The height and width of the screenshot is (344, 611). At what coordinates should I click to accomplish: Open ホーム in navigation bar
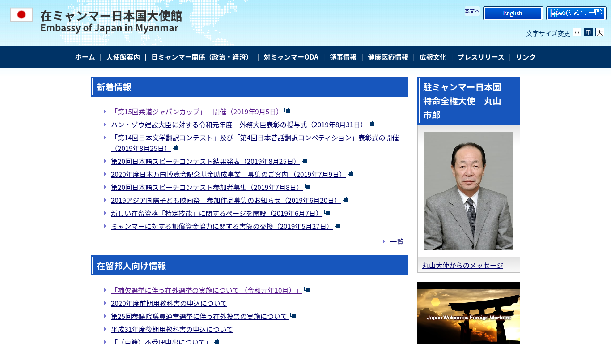coord(85,57)
